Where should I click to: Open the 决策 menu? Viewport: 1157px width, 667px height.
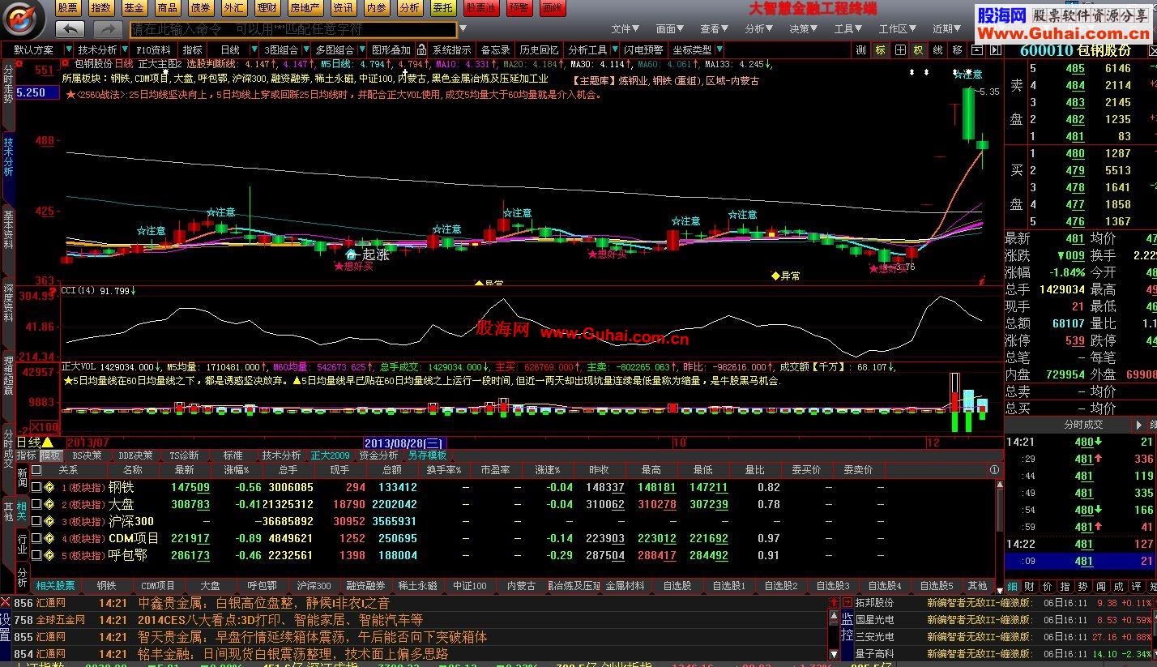803,29
